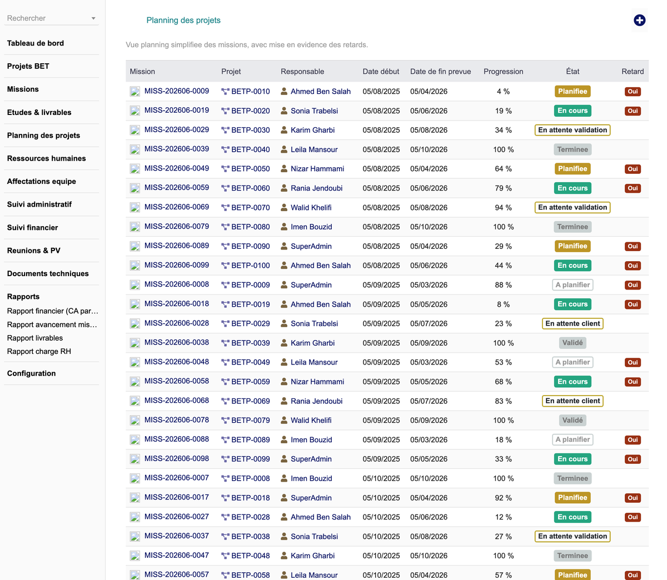Click Planifiee badge on MISS-202606-0009 row
The width and height of the screenshot is (667, 580).
[x=573, y=92]
